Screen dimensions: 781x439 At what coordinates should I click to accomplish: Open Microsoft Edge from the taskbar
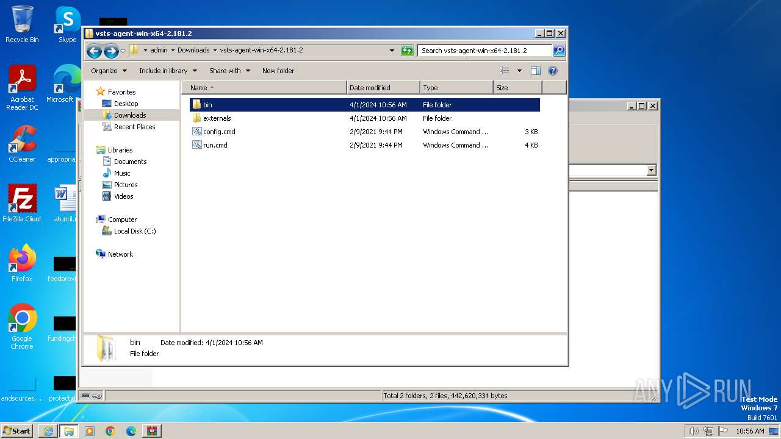131,431
